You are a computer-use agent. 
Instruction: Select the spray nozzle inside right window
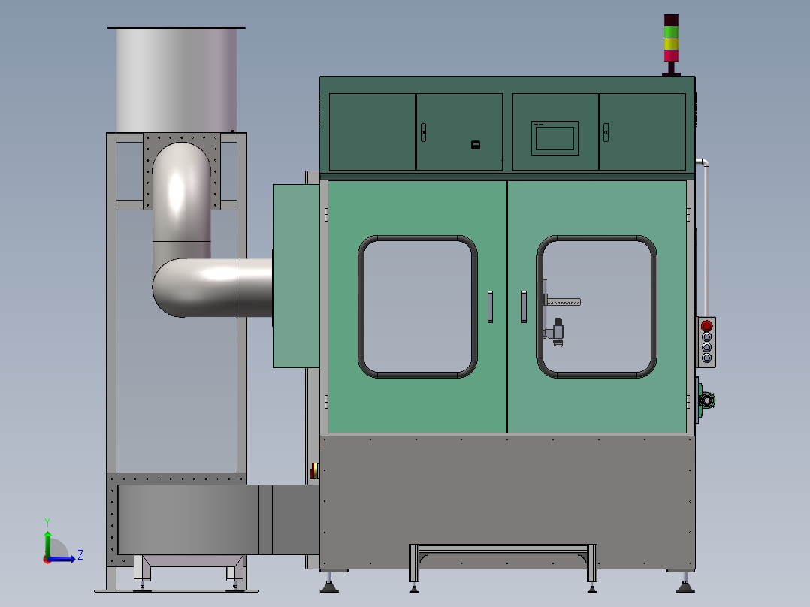coord(557,332)
